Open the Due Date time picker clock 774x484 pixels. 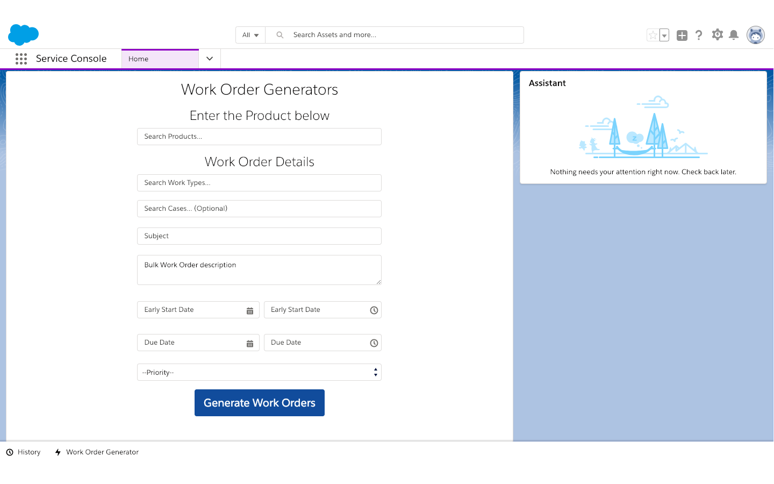click(x=374, y=343)
